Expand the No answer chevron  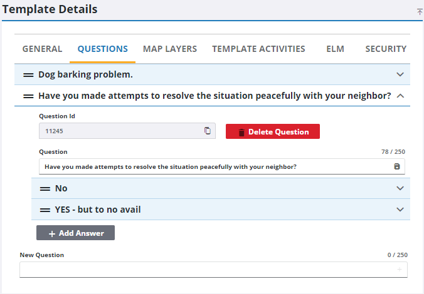coord(400,188)
